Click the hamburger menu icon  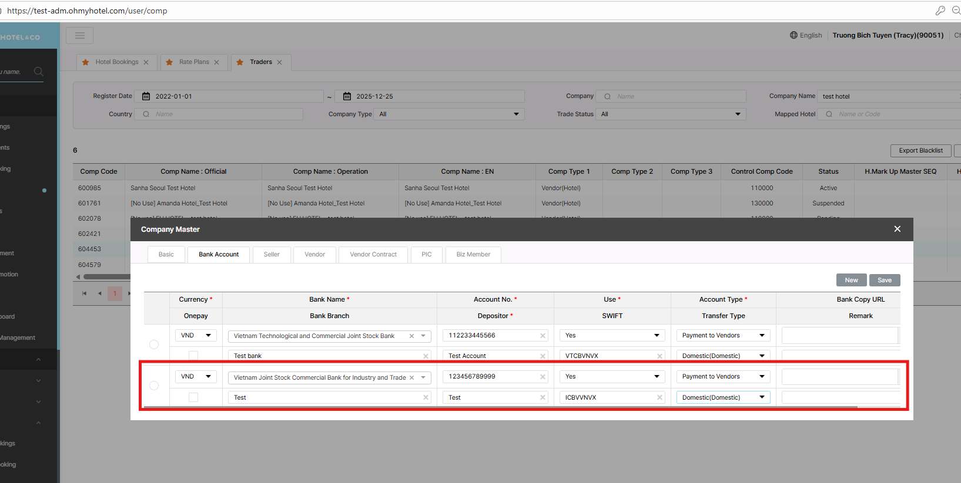tap(79, 36)
